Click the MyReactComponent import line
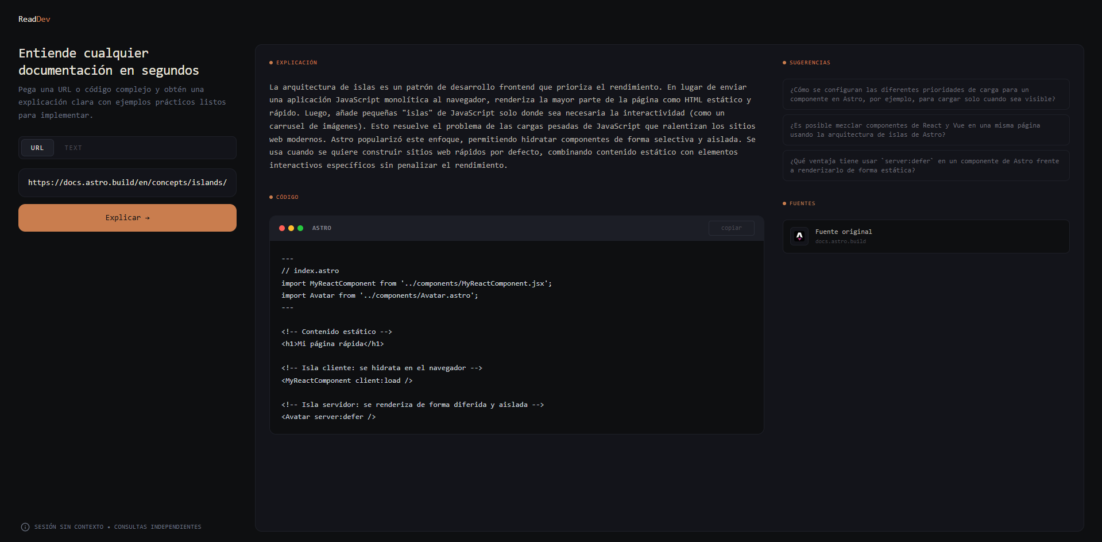Screen dimensions: 1102x542 417,283
